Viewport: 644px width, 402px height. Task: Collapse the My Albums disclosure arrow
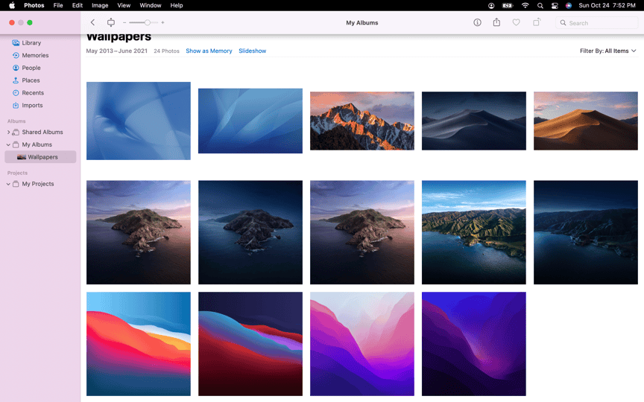(8, 145)
